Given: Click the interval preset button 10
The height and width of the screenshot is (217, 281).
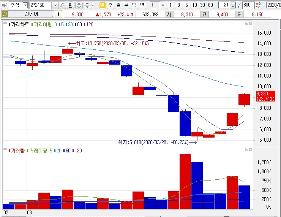Looking at the screenshot, I should point(195,5).
